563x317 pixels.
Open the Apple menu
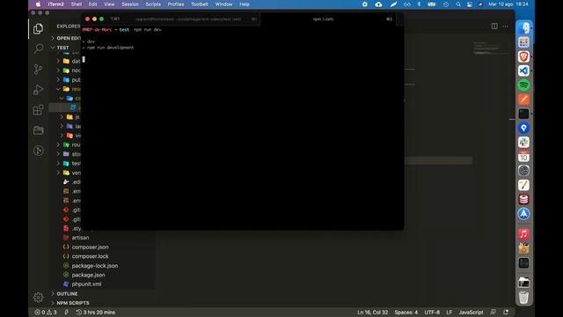(x=38, y=4)
